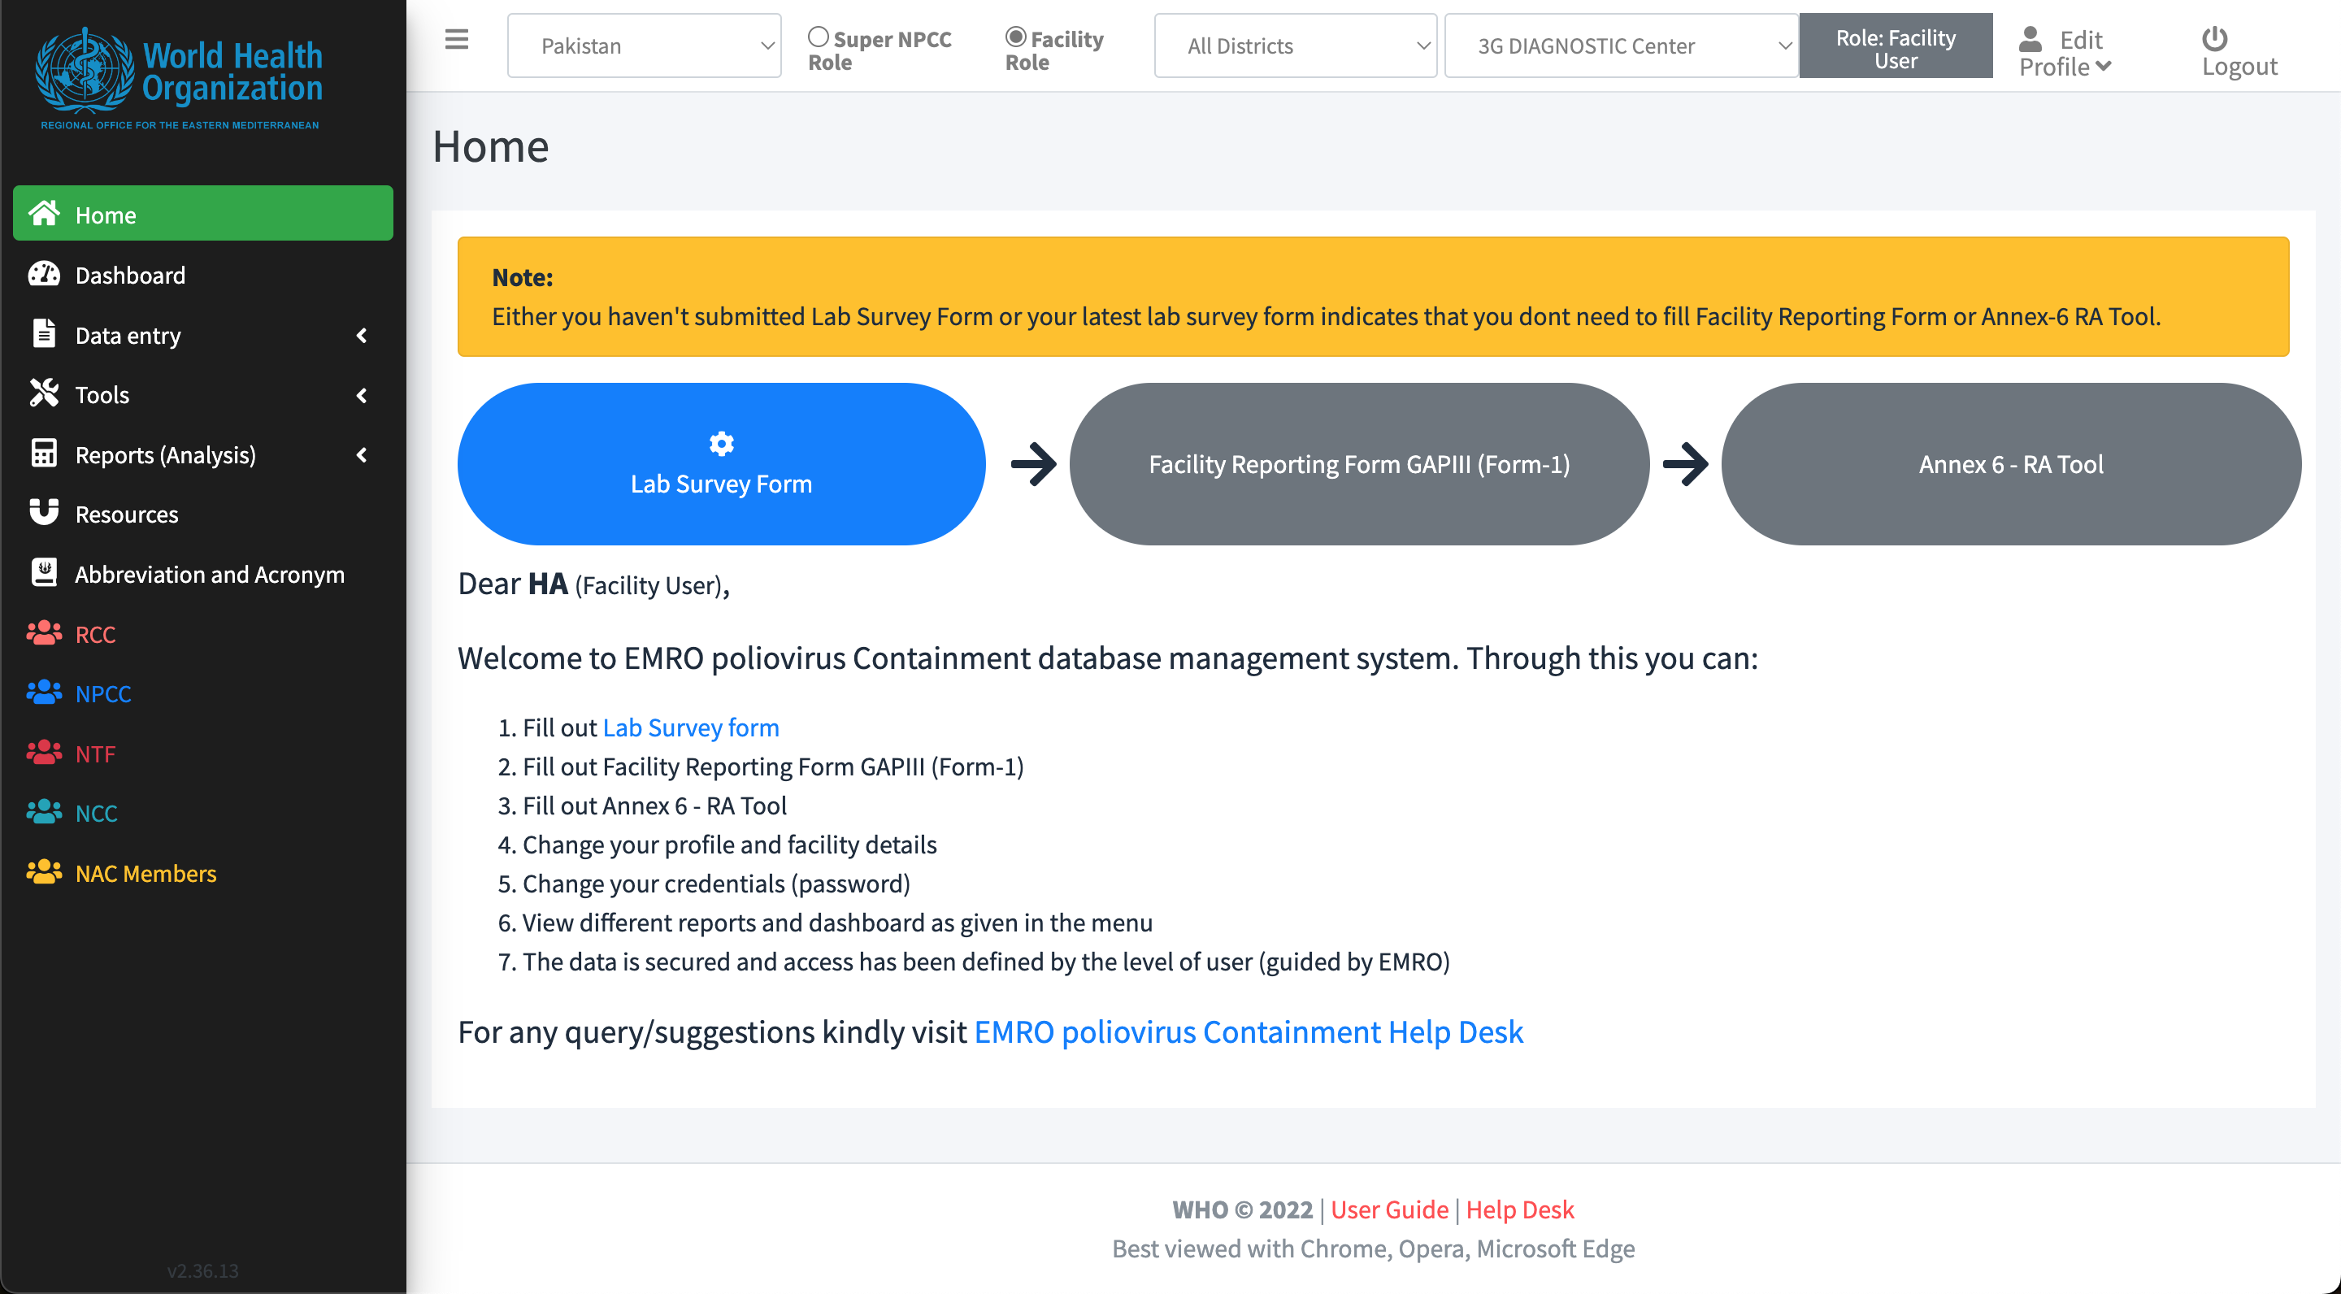
Task: Click the Dashboard gauge icon
Action: pos(44,275)
